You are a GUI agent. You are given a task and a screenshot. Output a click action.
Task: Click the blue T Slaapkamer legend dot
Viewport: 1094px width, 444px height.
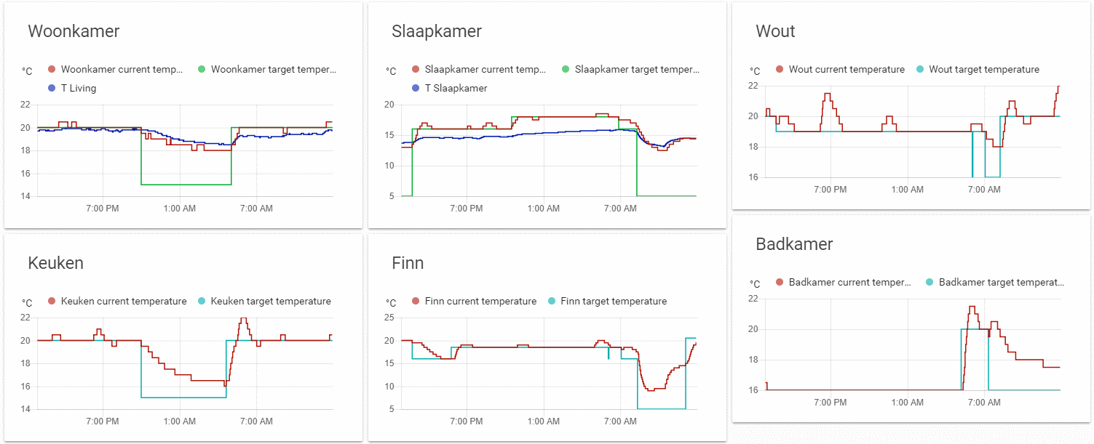click(416, 88)
